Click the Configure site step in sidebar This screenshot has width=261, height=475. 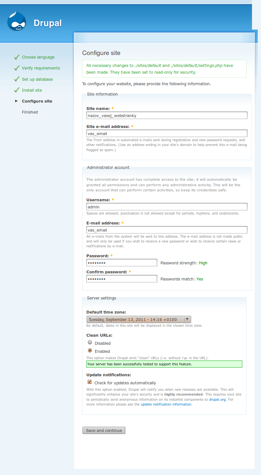(37, 101)
